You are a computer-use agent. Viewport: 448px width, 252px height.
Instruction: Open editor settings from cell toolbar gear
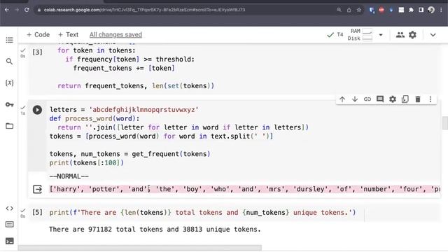(x=393, y=99)
